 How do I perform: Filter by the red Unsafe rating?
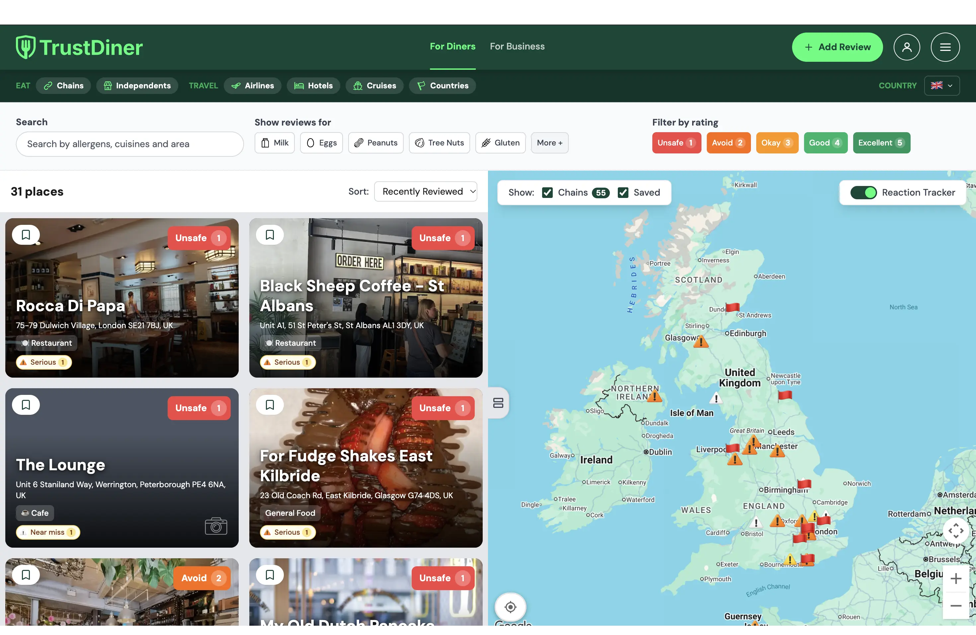point(677,143)
